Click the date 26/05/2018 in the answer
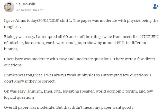 point(48,21)
